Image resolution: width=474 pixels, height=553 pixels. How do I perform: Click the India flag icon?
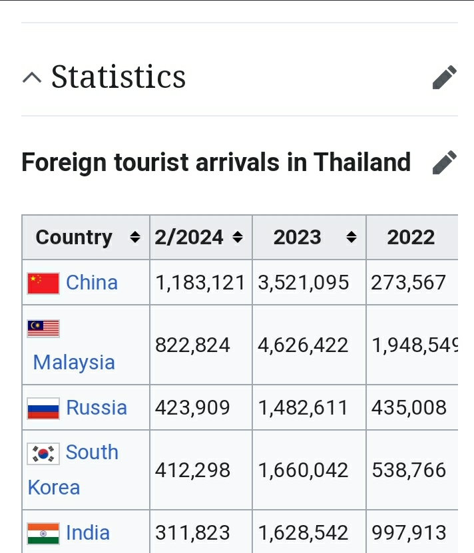coord(43,533)
